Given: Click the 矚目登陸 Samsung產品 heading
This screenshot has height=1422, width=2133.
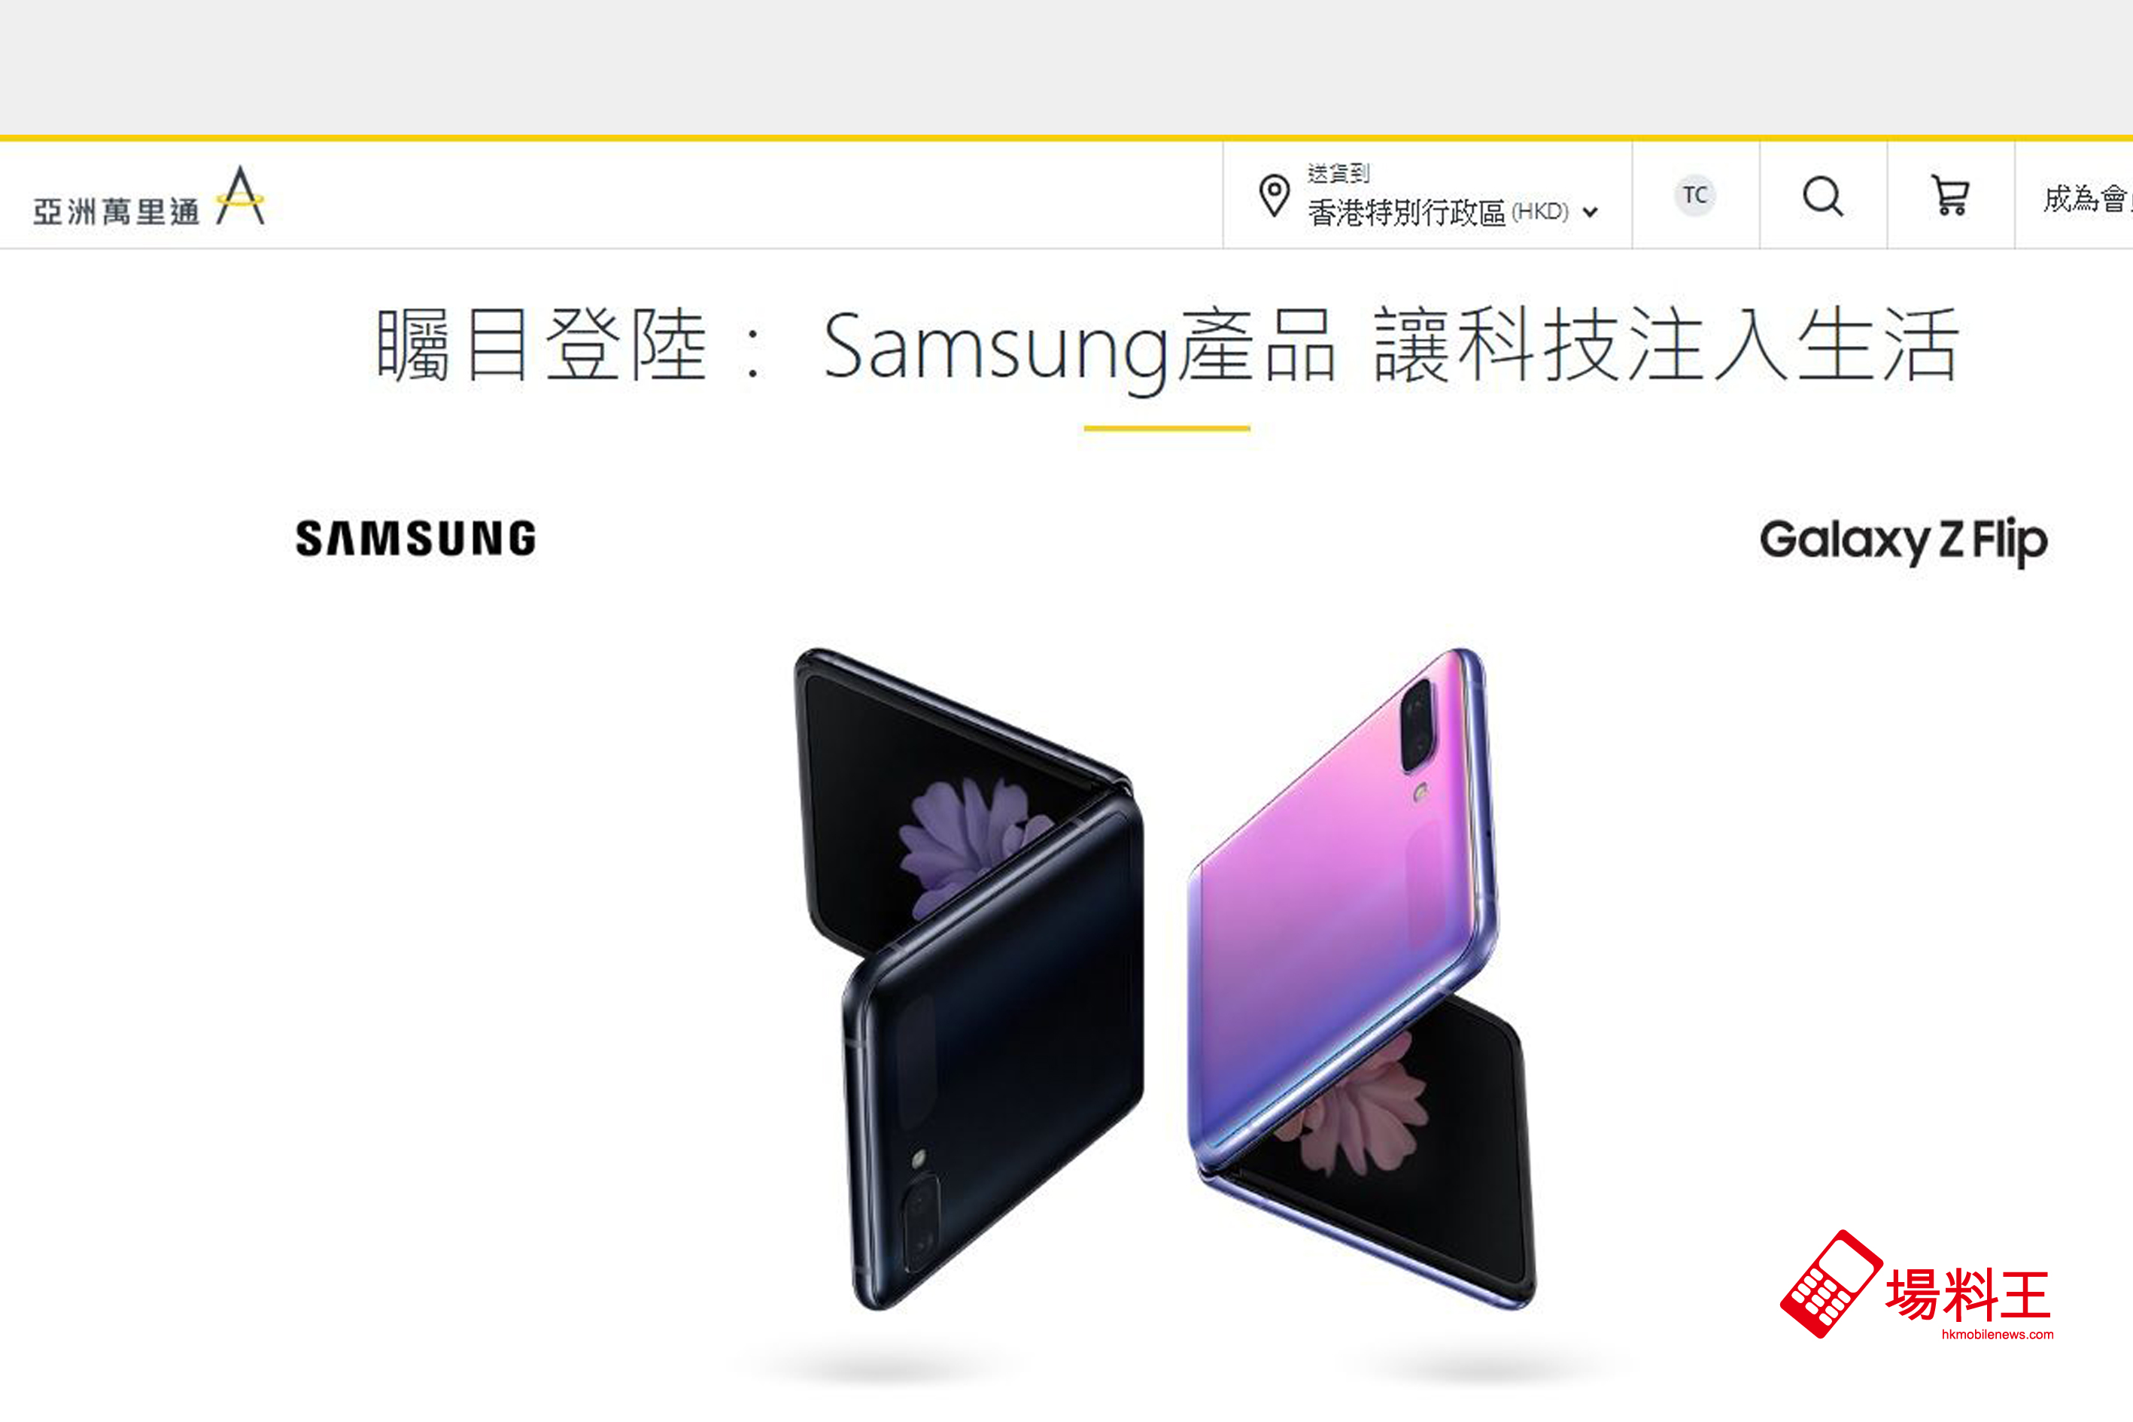Looking at the screenshot, I should coord(1167,345).
